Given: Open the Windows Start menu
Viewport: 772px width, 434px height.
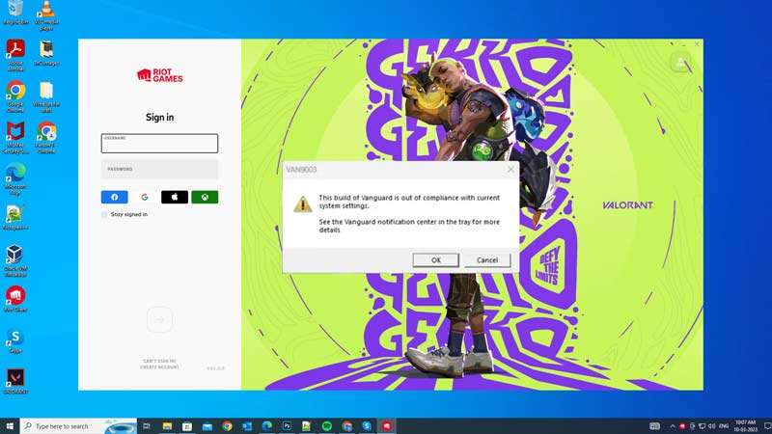Looking at the screenshot, I should [10, 426].
